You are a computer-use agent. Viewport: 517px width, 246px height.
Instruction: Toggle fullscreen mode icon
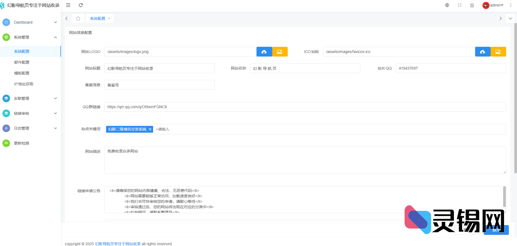[x=459, y=5]
